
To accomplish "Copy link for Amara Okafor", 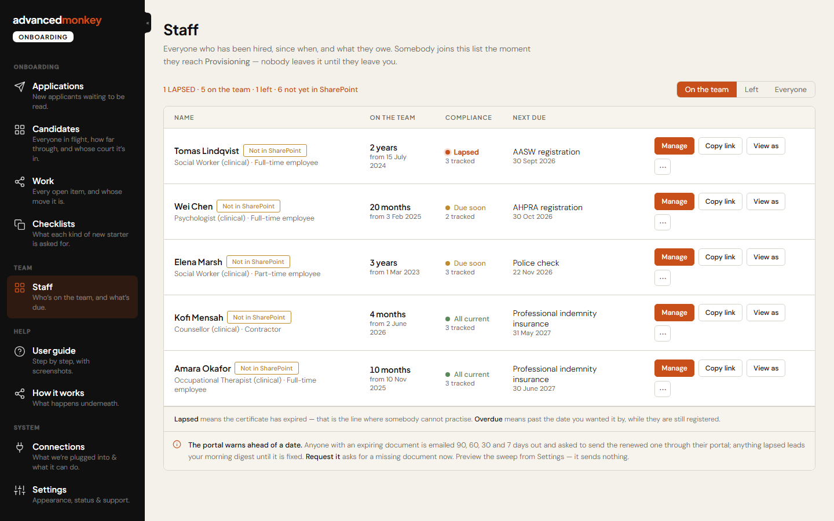I will pyautogui.click(x=720, y=368).
